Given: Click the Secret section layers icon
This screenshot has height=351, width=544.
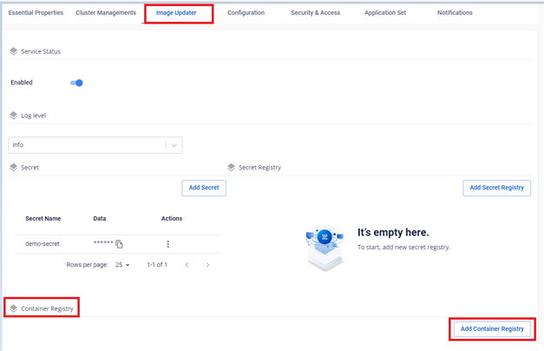Looking at the screenshot, I should 13,167.
